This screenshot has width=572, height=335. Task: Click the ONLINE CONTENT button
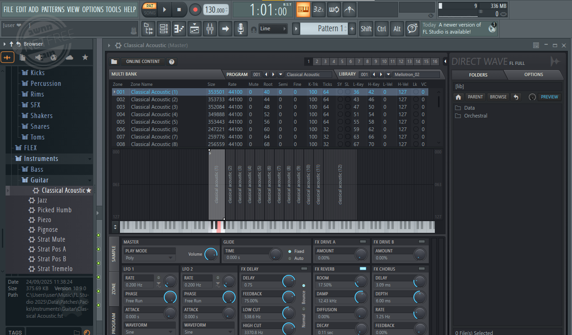[143, 62]
